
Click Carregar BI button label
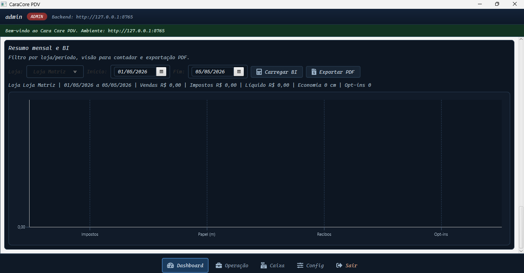tap(281, 72)
